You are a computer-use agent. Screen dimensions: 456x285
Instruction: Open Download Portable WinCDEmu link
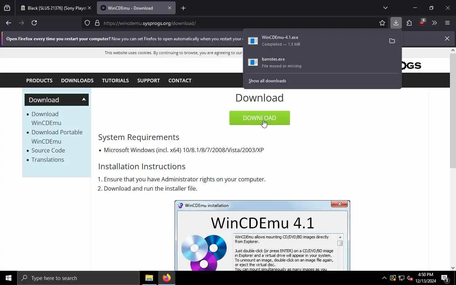57,137
